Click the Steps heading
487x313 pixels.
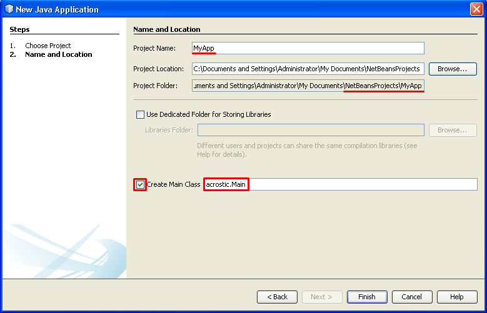pos(19,29)
